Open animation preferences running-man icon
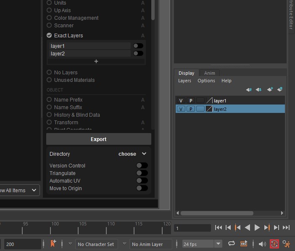The height and width of the screenshot is (251, 295). pos(286,244)
